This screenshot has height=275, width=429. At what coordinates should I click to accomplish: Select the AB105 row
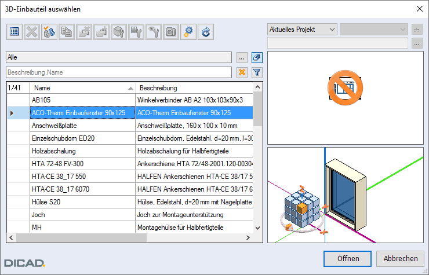pyautogui.click(x=130, y=100)
